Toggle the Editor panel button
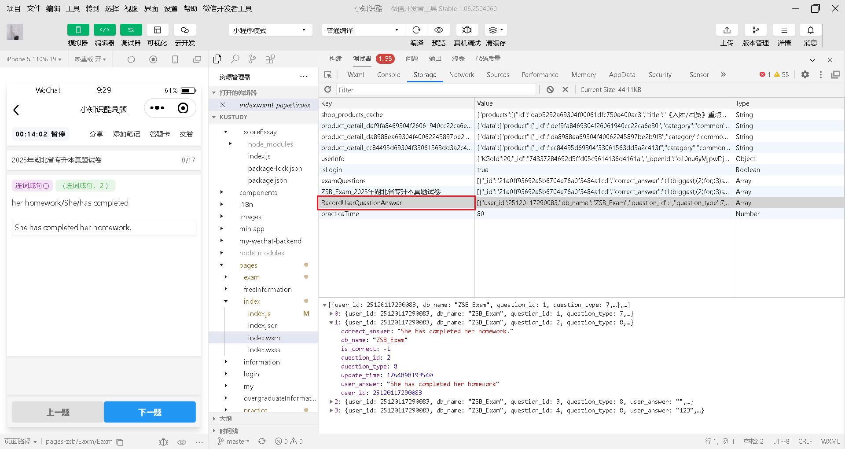The height and width of the screenshot is (449, 845). pyautogui.click(x=104, y=30)
